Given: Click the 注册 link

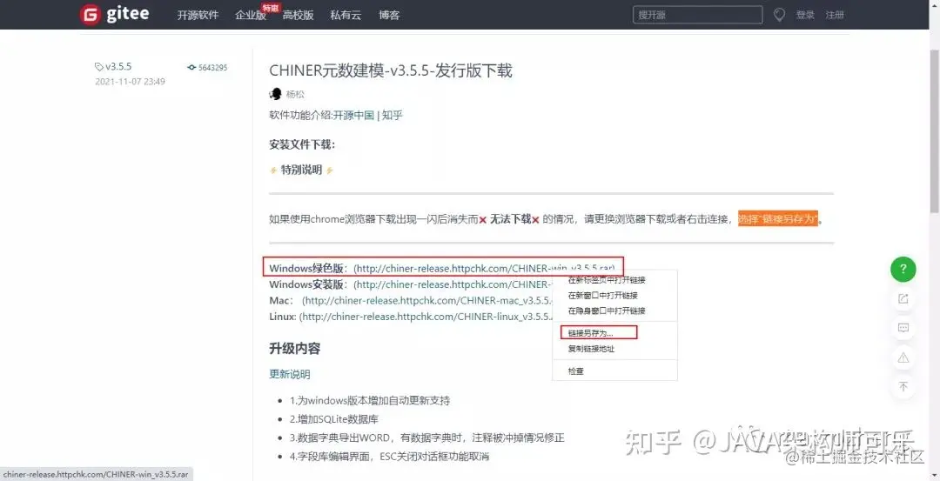Looking at the screenshot, I should coord(835,16).
